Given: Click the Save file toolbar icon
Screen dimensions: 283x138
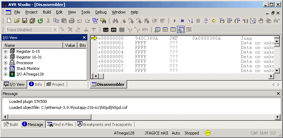Looking at the screenshot, I should click(x=24, y=21).
